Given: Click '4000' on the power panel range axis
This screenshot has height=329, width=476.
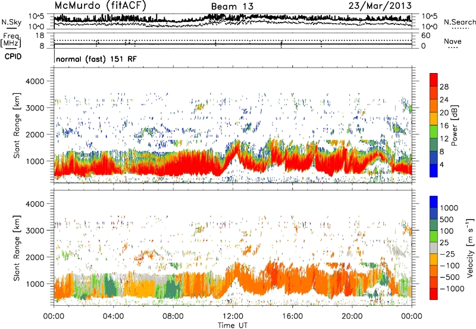Looking at the screenshot, I should point(35,81).
